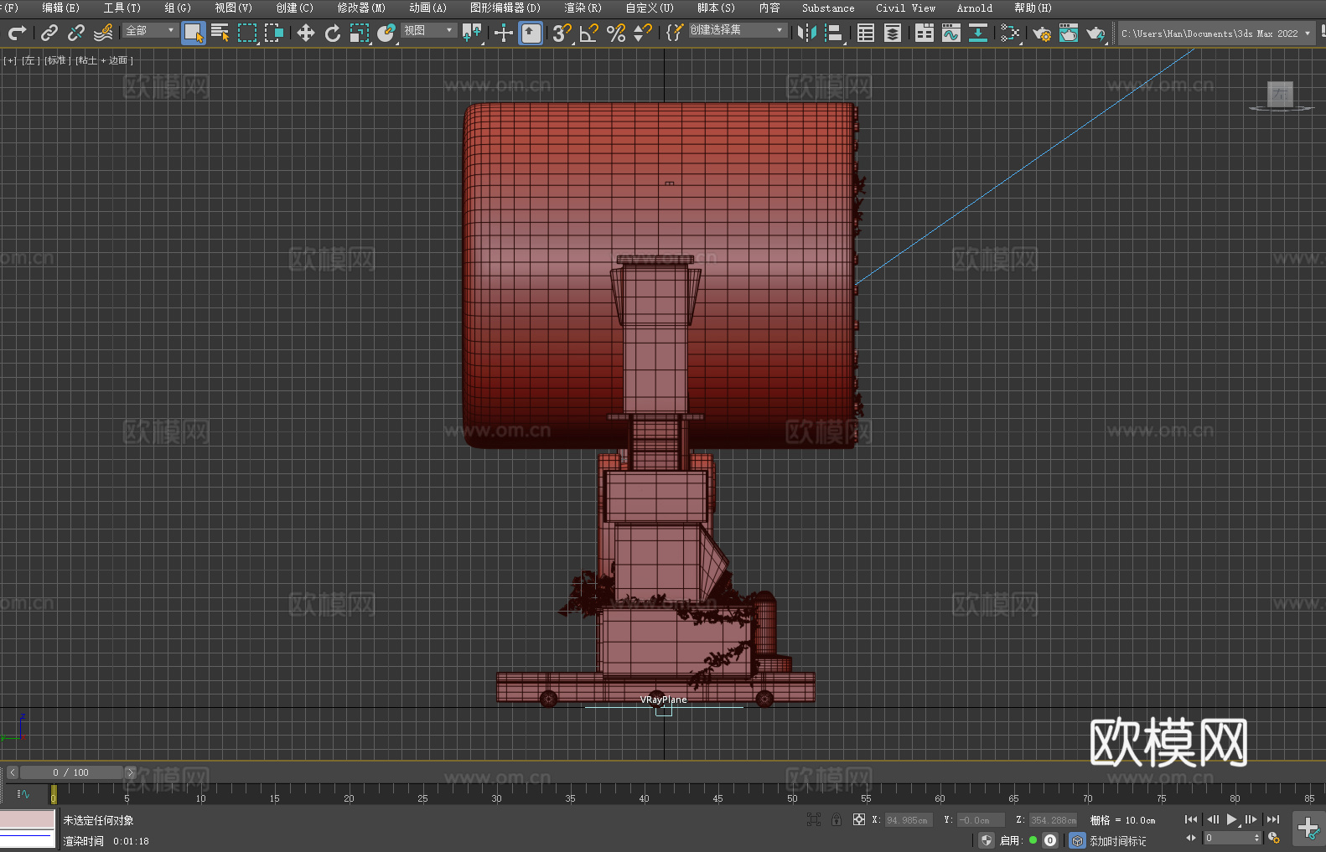Viewport: 1326px width, 852px height.
Task: Click 添加时间标记 in status bar
Action: click(1117, 840)
